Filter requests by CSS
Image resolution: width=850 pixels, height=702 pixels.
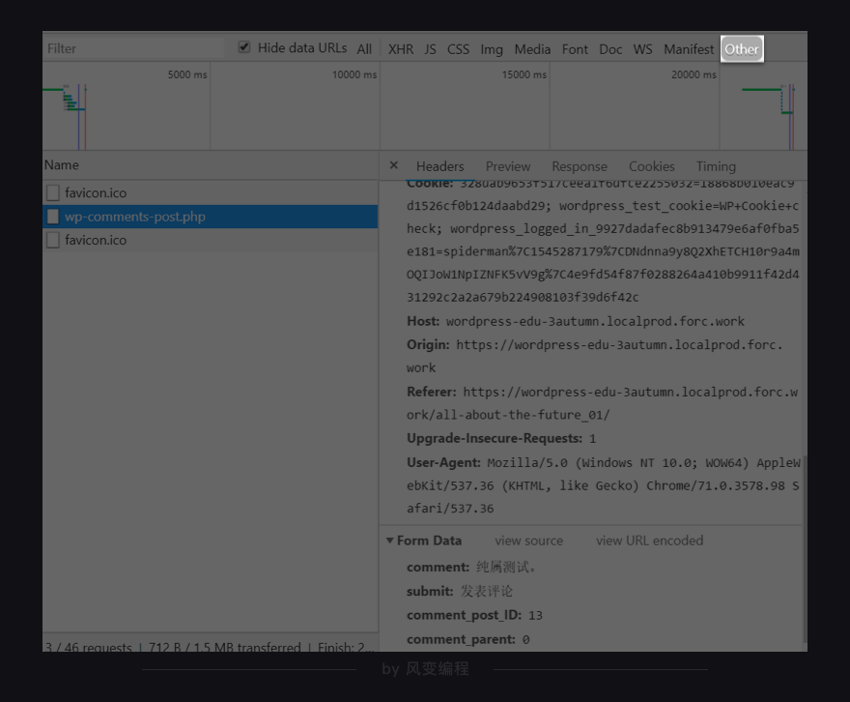pos(458,48)
